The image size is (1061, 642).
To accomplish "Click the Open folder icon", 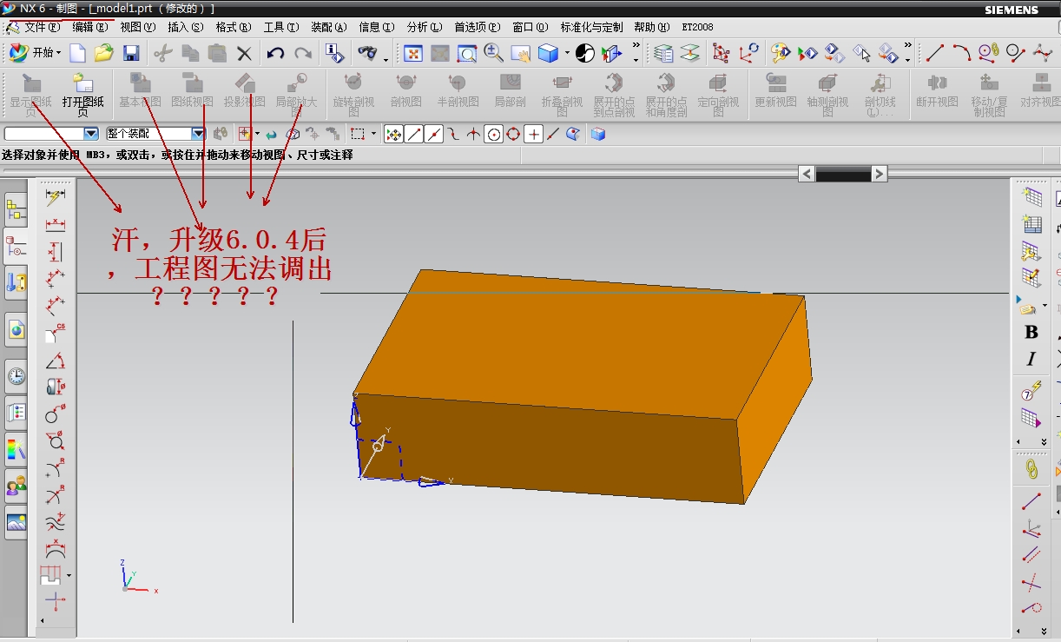I will pyautogui.click(x=104, y=54).
